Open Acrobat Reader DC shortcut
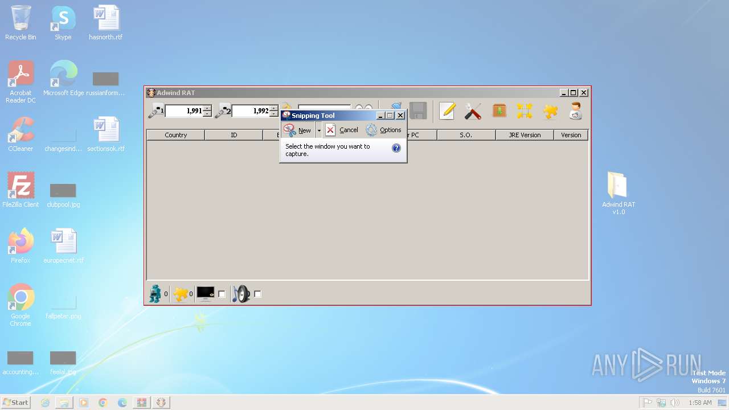729x410 pixels. pos(21,82)
